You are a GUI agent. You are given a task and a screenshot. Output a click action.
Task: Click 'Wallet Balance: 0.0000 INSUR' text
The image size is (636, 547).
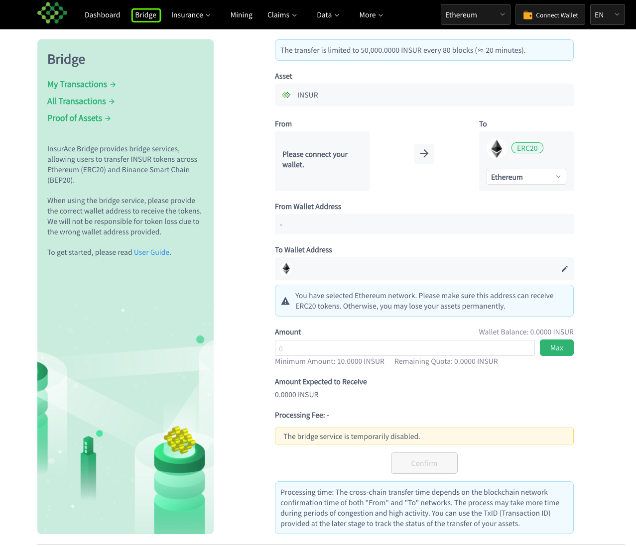[526, 332]
